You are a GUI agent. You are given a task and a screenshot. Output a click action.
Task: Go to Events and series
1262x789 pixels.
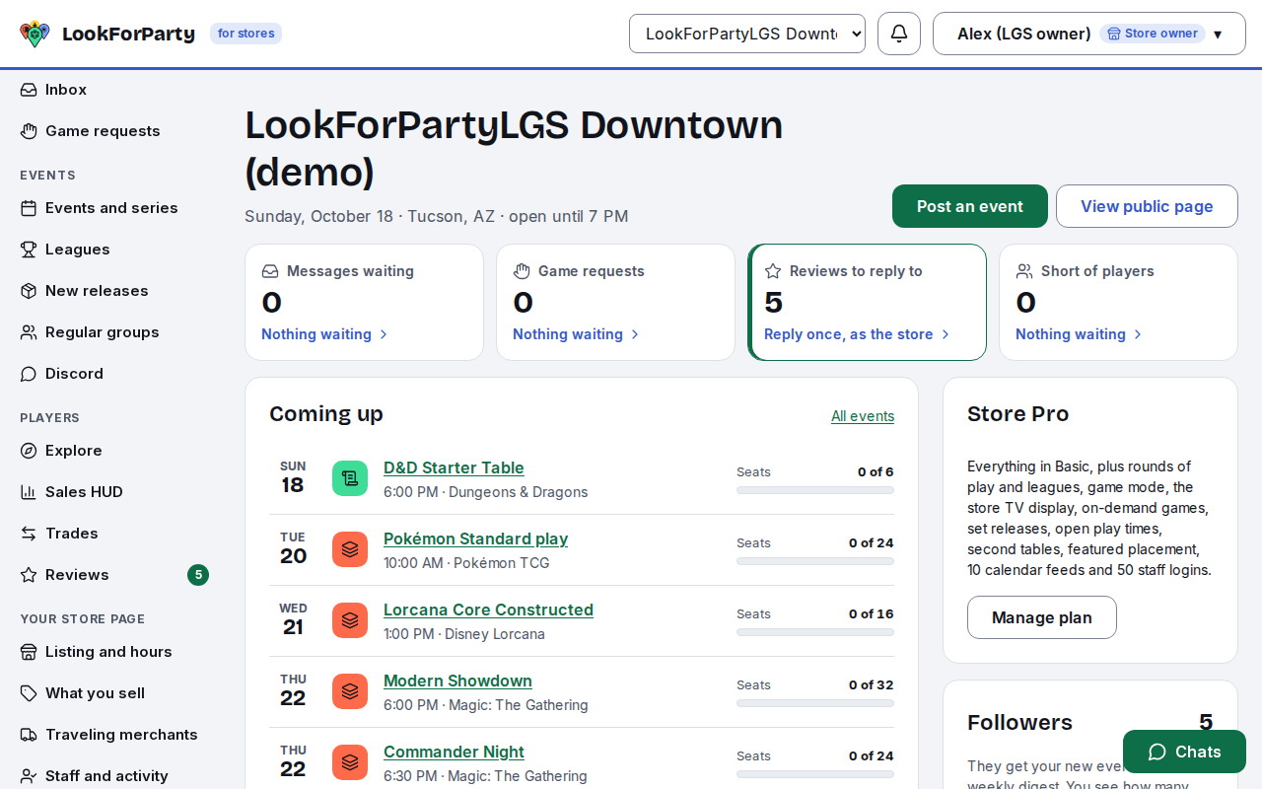point(114,208)
